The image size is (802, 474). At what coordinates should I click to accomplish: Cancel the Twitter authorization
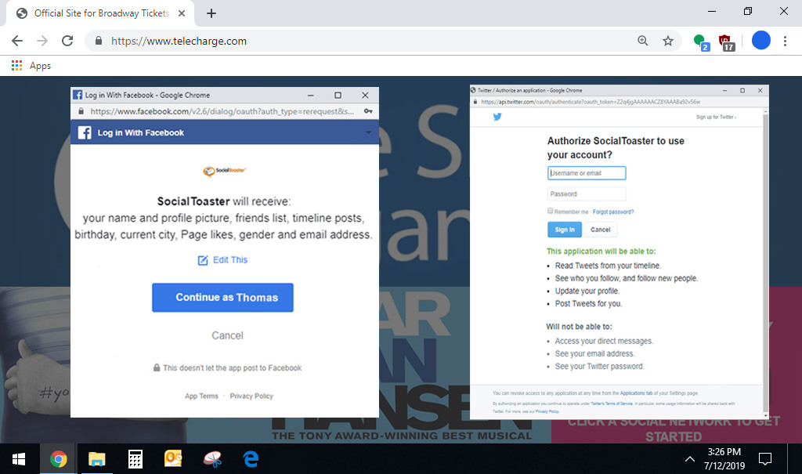click(601, 230)
